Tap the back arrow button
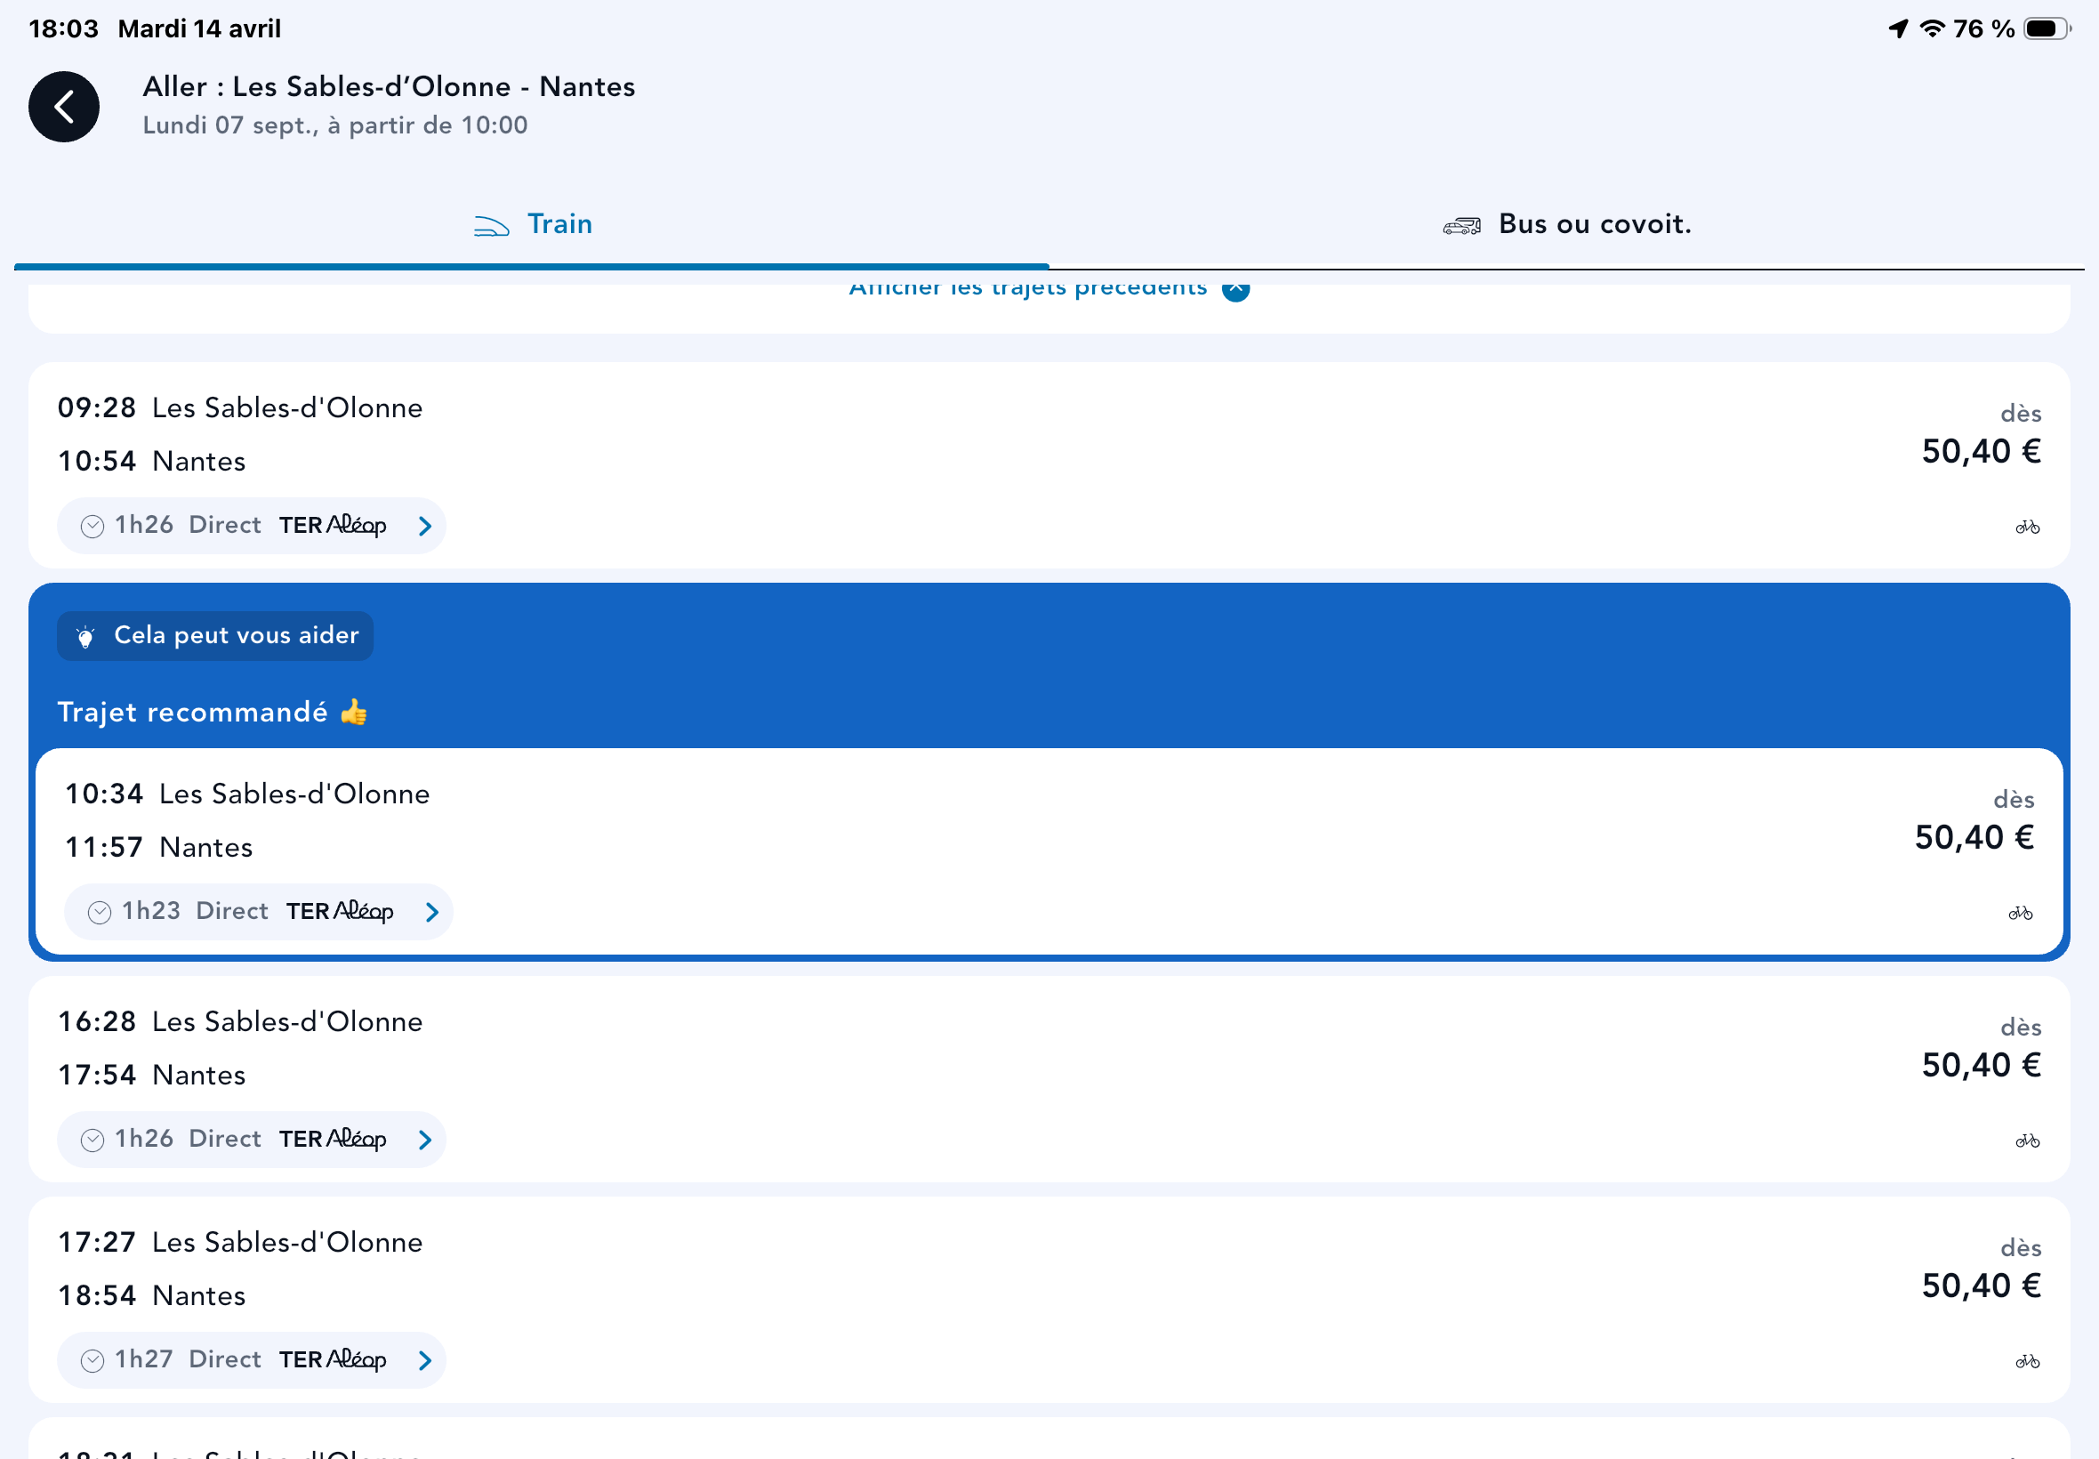The width and height of the screenshot is (2099, 1459). 64,107
